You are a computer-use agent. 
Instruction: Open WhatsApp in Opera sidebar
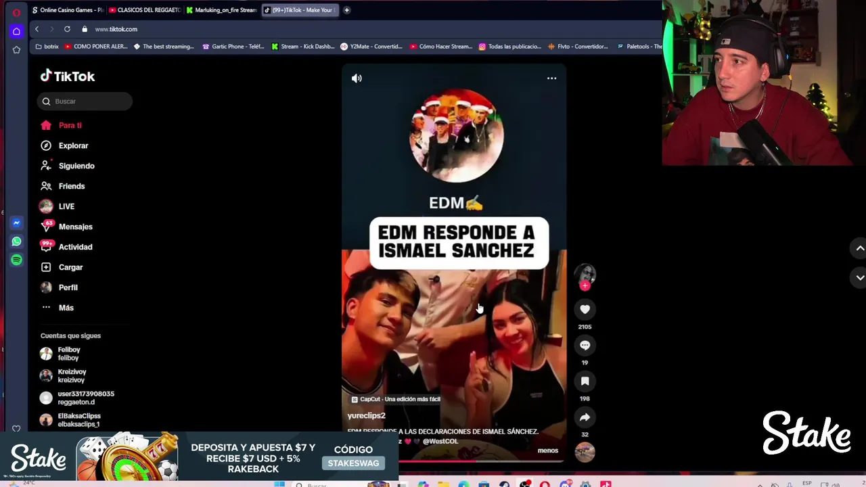click(x=16, y=241)
